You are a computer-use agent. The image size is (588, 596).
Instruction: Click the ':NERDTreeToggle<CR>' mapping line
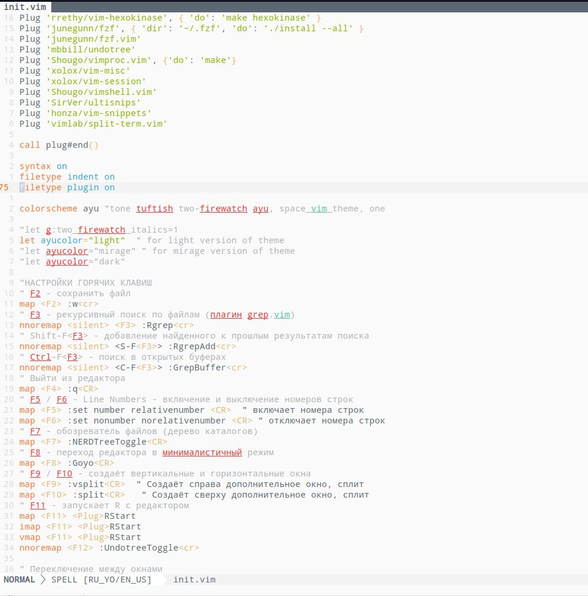tap(93, 442)
